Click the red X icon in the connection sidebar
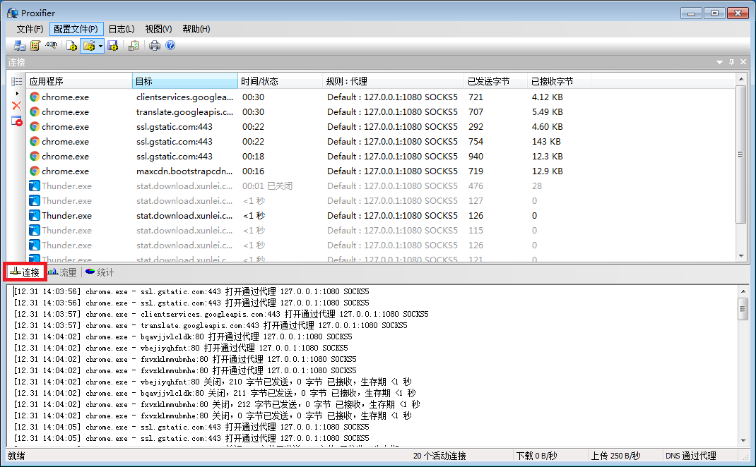Viewport: 756px width, 467px height. 17,106
